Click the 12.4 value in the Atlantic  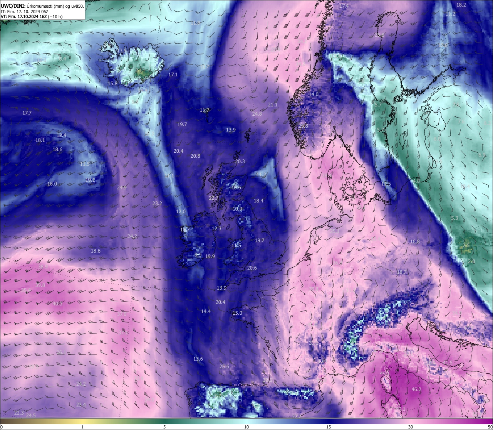[x=61, y=135]
